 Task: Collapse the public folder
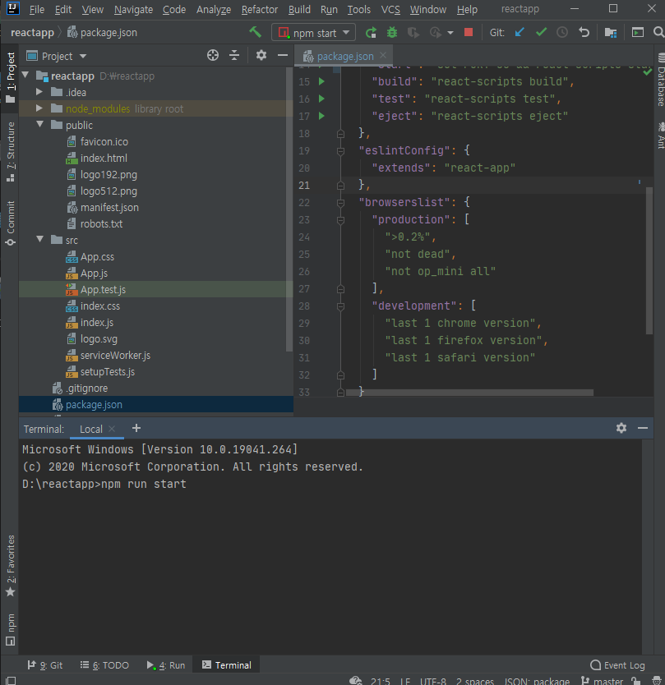pyautogui.click(x=40, y=125)
